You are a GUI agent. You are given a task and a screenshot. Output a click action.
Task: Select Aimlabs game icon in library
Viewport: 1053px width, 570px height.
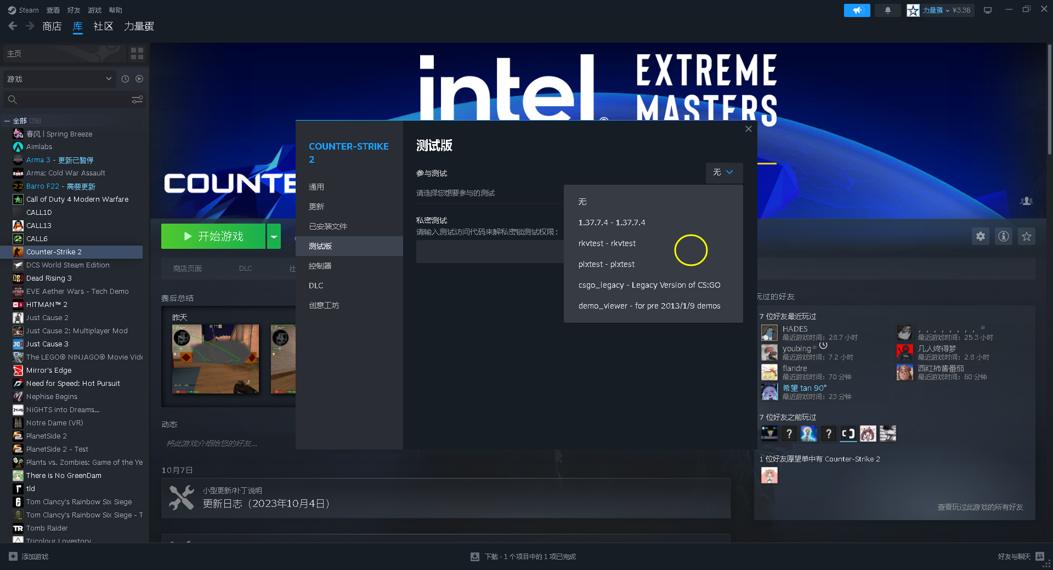pyautogui.click(x=18, y=147)
